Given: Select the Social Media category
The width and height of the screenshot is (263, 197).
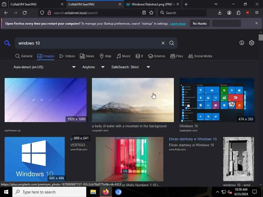Looking at the screenshot, I should tap(200, 56).
